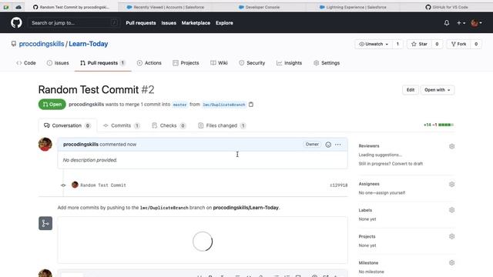Focus the Search or jump to field
Viewport: 493px width, 277px height.
point(74,22)
